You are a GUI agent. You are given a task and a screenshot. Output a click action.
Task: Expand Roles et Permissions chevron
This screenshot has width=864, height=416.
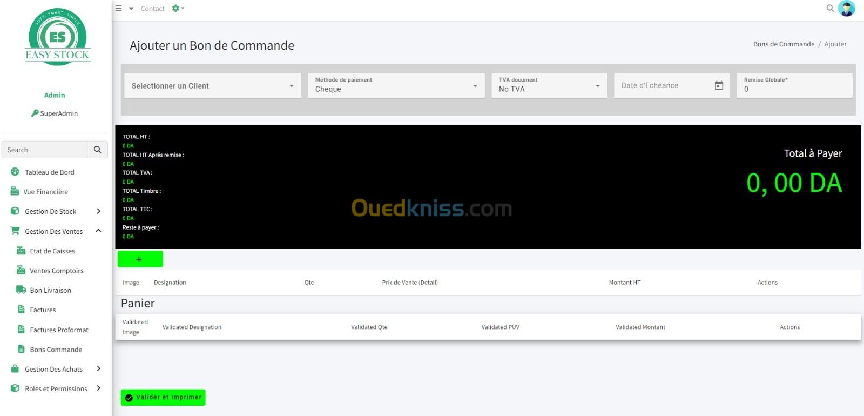pos(98,388)
